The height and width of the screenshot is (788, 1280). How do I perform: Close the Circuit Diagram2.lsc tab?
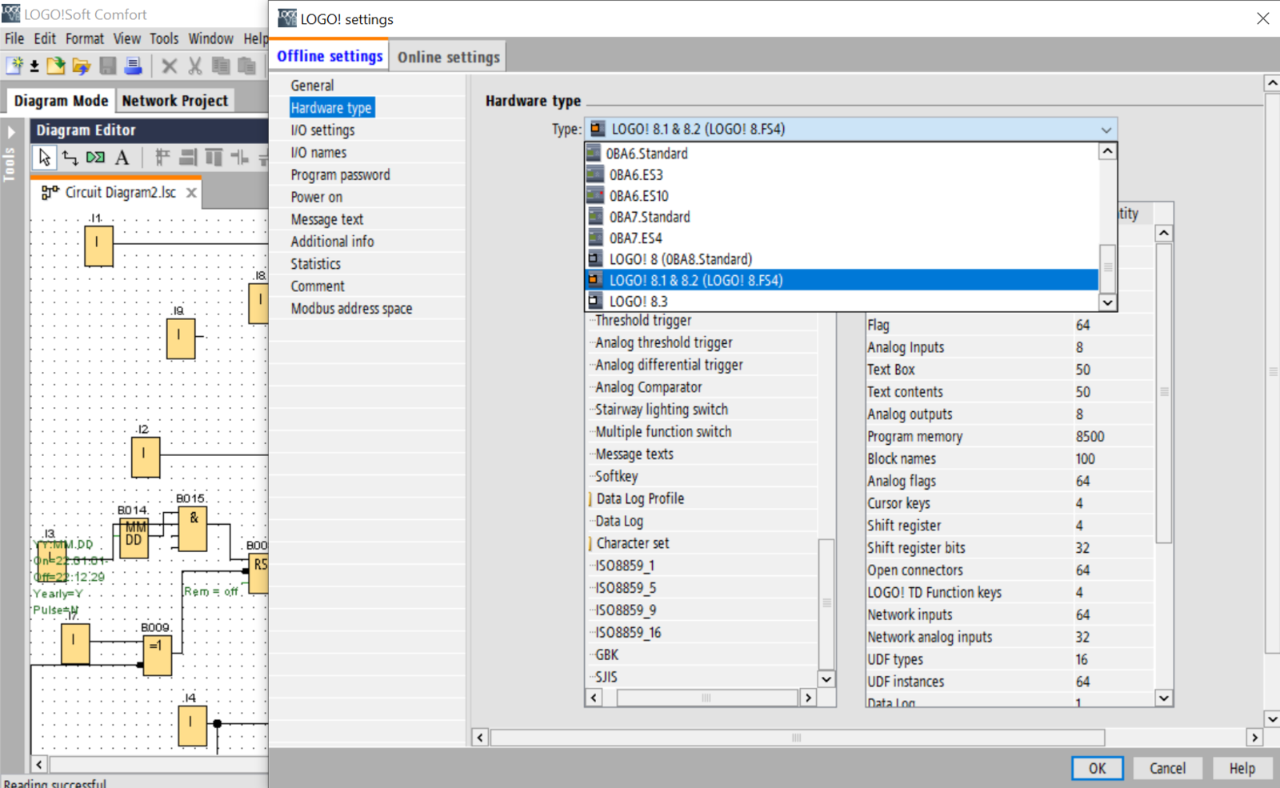[x=191, y=193]
